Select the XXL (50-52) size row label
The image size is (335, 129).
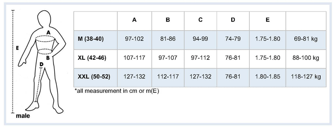coord(94,76)
